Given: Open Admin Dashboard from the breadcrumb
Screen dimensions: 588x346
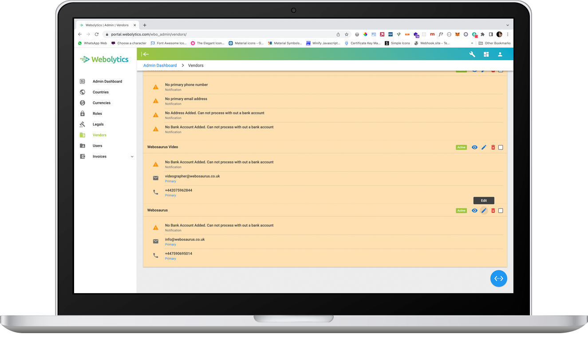Looking at the screenshot, I should [160, 65].
